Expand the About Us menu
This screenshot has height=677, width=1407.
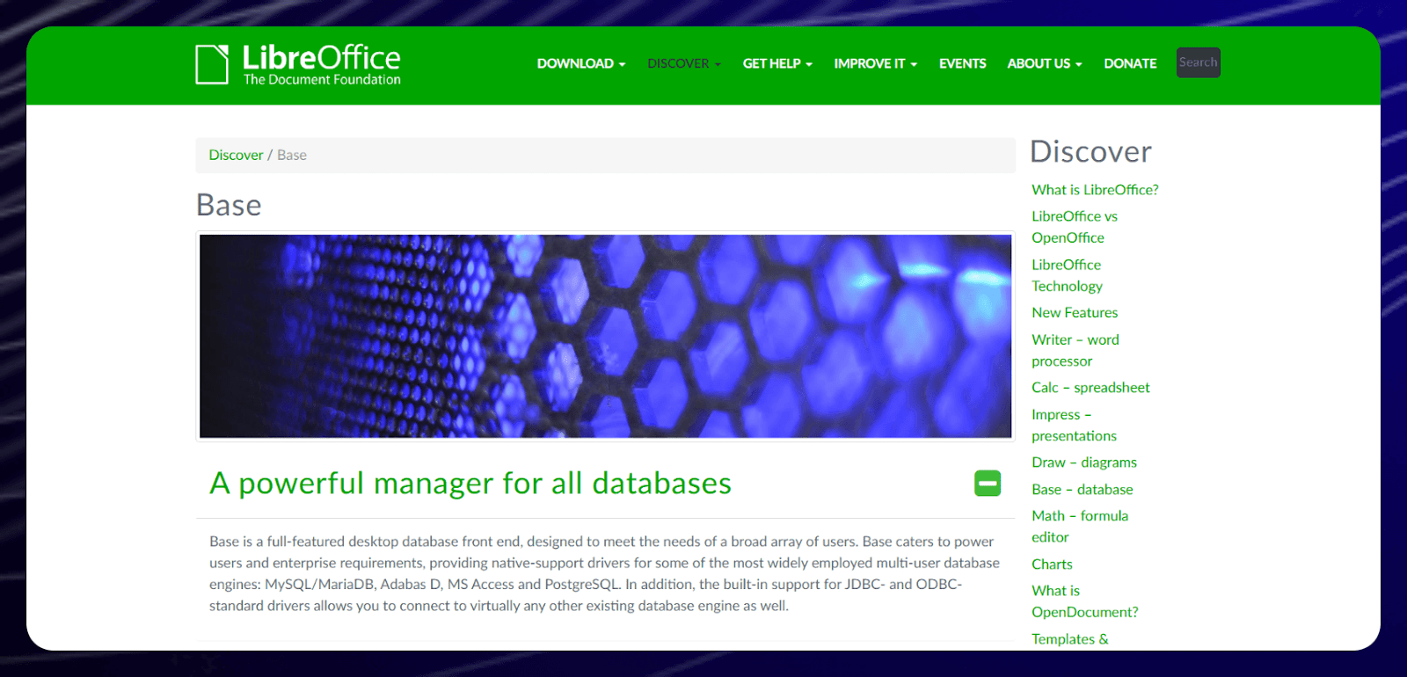click(x=1045, y=63)
